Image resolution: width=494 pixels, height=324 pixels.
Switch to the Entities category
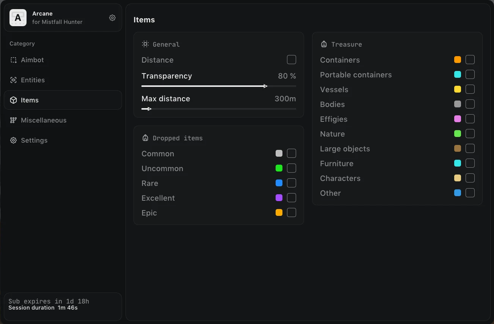[x=63, y=80]
